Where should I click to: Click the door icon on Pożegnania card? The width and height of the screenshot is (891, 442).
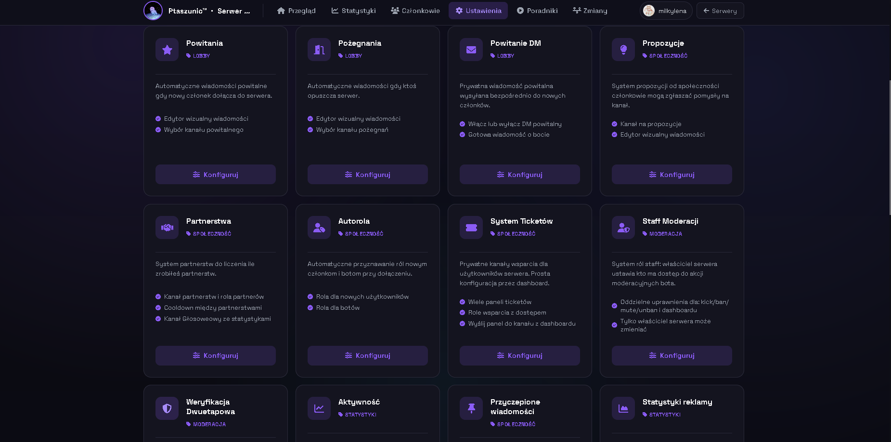[319, 50]
